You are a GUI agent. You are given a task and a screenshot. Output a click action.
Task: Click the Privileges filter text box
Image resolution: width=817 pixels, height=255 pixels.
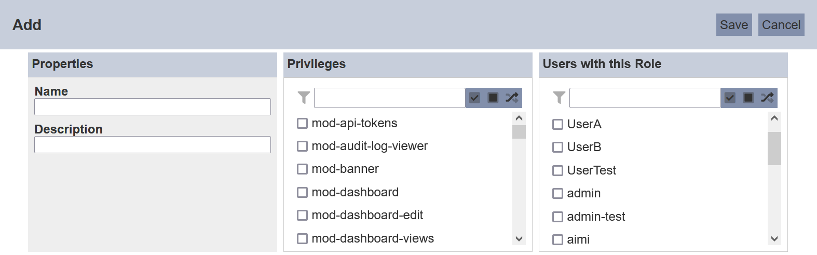389,98
